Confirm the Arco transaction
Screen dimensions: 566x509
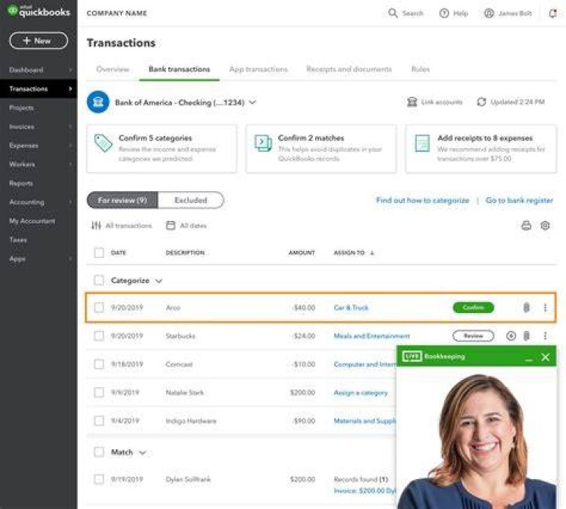(x=473, y=308)
